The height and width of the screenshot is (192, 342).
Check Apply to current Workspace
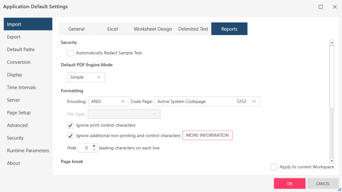coord(274,167)
